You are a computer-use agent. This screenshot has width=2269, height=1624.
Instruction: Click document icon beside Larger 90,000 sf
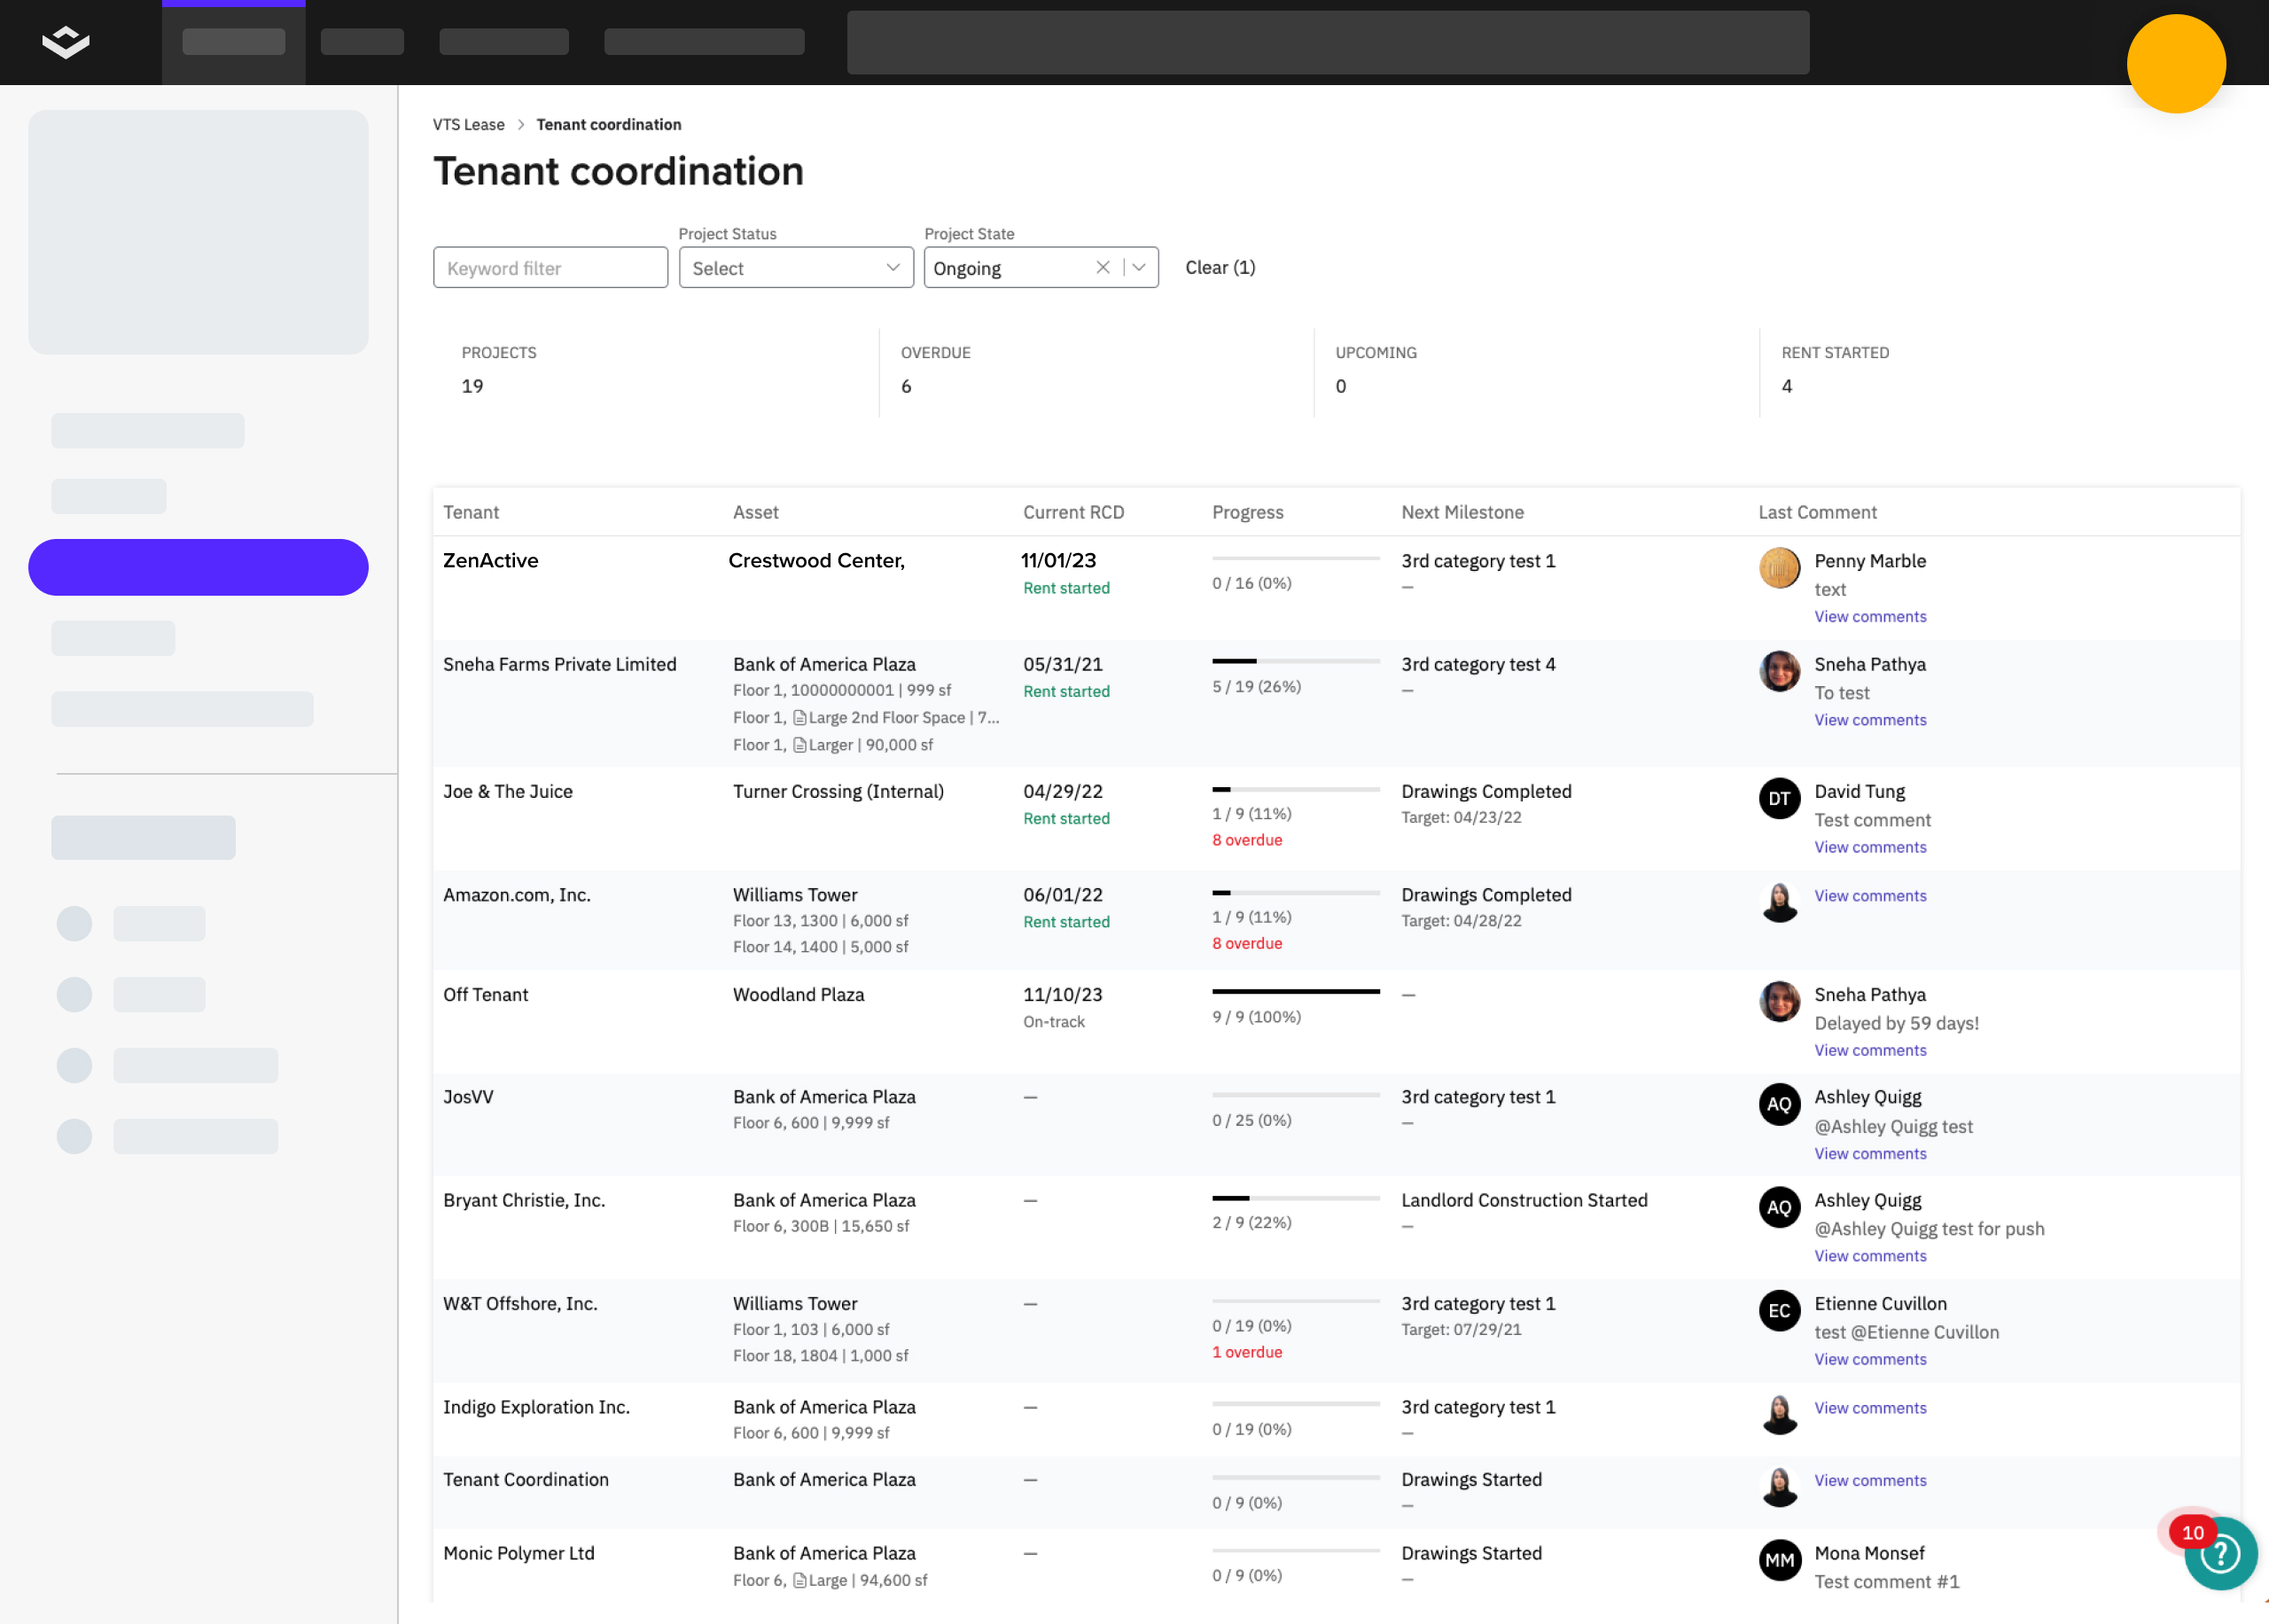point(799,745)
